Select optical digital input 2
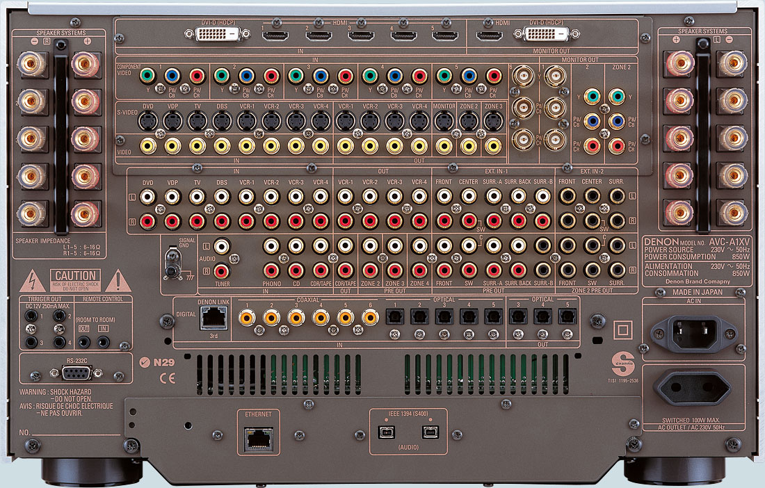Viewport: 765px width, 488px height. tap(419, 317)
